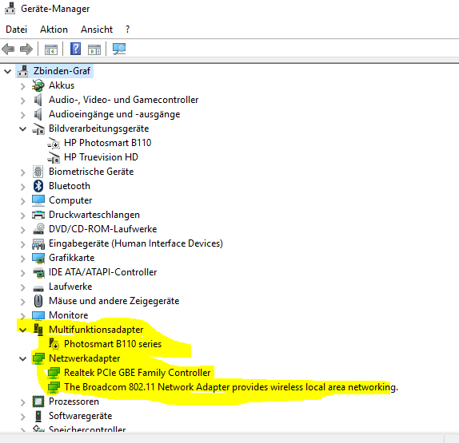
Task: Collapse the Netzwerkadapter category
Action: [x=23, y=358]
